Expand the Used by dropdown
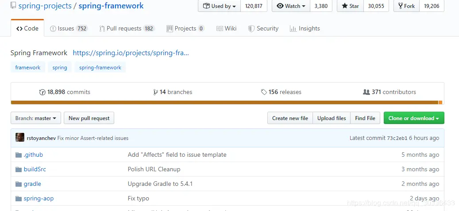 (x=219, y=6)
